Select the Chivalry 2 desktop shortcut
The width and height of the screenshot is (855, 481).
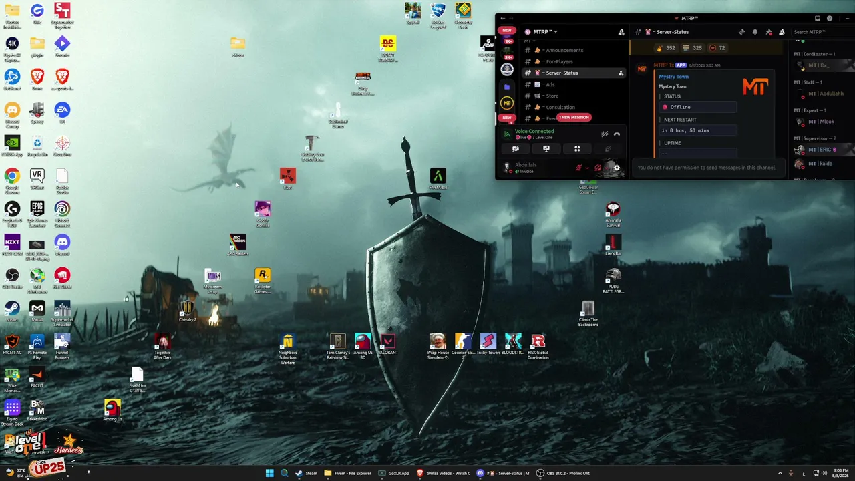[188, 311]
